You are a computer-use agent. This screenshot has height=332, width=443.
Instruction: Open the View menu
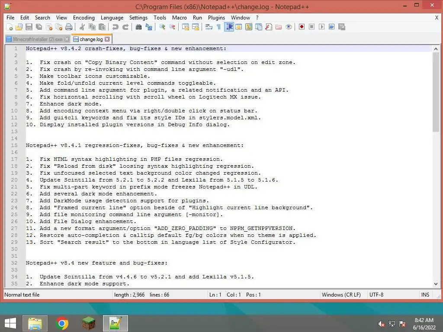tap(61, 17)
